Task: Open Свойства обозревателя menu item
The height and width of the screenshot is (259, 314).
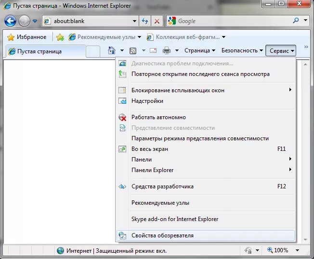Action: click(205, 235)
